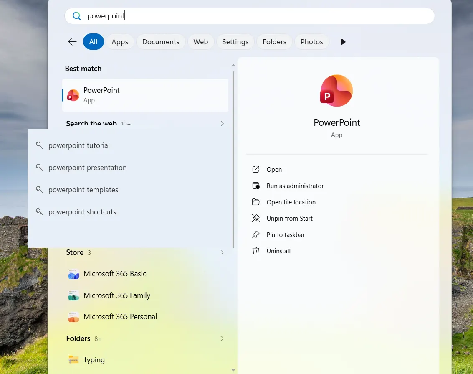
Task: Click results list scrollbar down arrow
Action: tap(233, 370)
